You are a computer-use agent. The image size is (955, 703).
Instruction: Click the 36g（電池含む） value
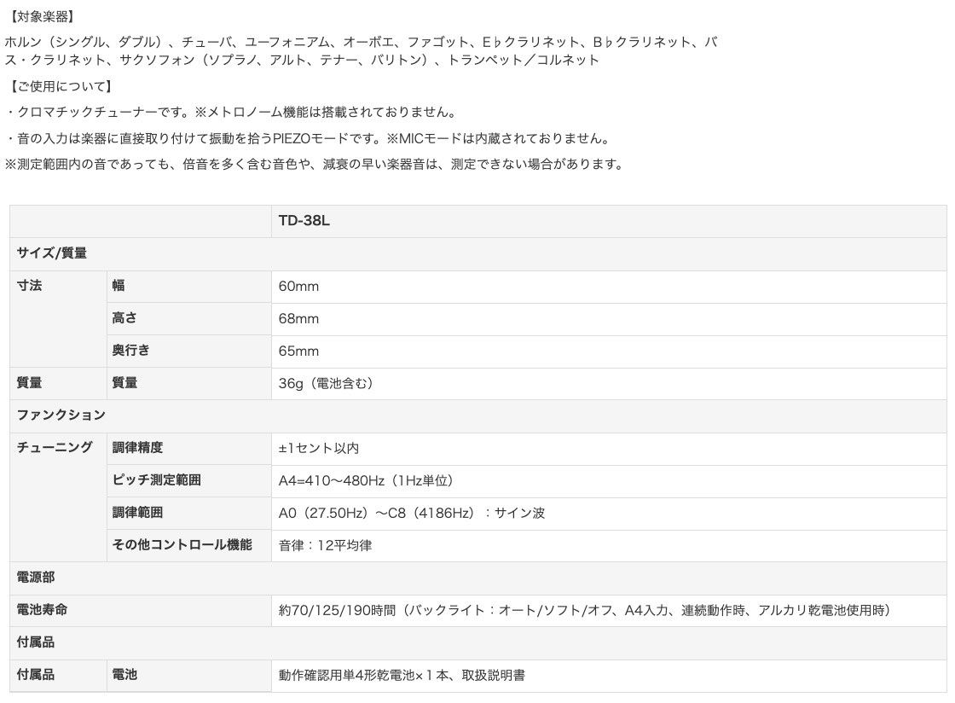(x=326, y=383)
